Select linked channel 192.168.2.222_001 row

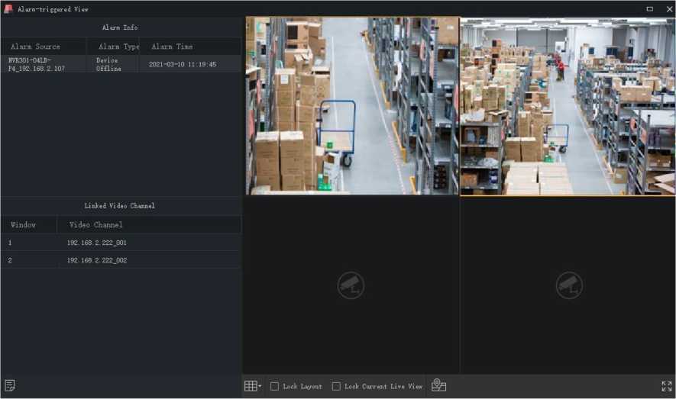tap(121, 243)
